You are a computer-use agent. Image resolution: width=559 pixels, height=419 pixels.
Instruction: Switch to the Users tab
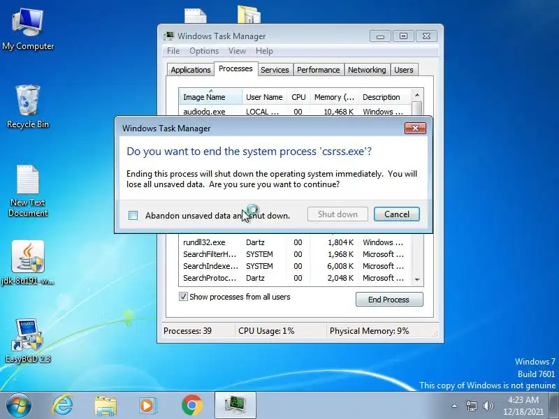404,70
